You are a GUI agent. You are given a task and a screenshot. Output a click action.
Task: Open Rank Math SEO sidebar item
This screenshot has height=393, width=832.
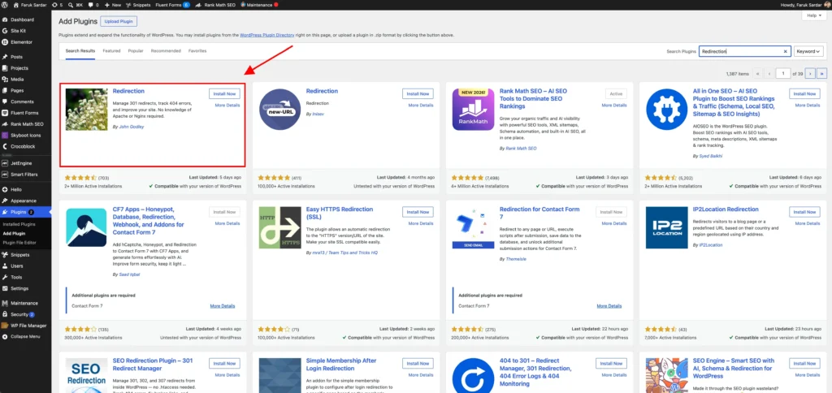[x=27, y=123]
